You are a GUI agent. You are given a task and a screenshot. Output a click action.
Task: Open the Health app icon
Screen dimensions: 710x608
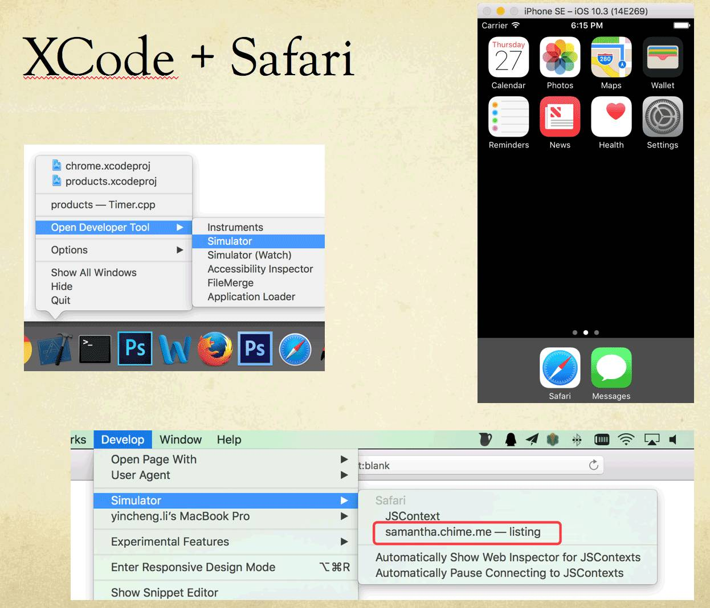pos(611,117)
